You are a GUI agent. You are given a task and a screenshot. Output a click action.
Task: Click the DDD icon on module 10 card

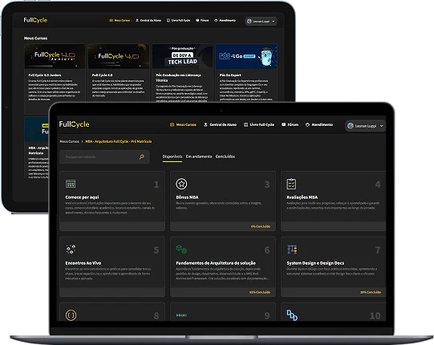coord(292,315)
